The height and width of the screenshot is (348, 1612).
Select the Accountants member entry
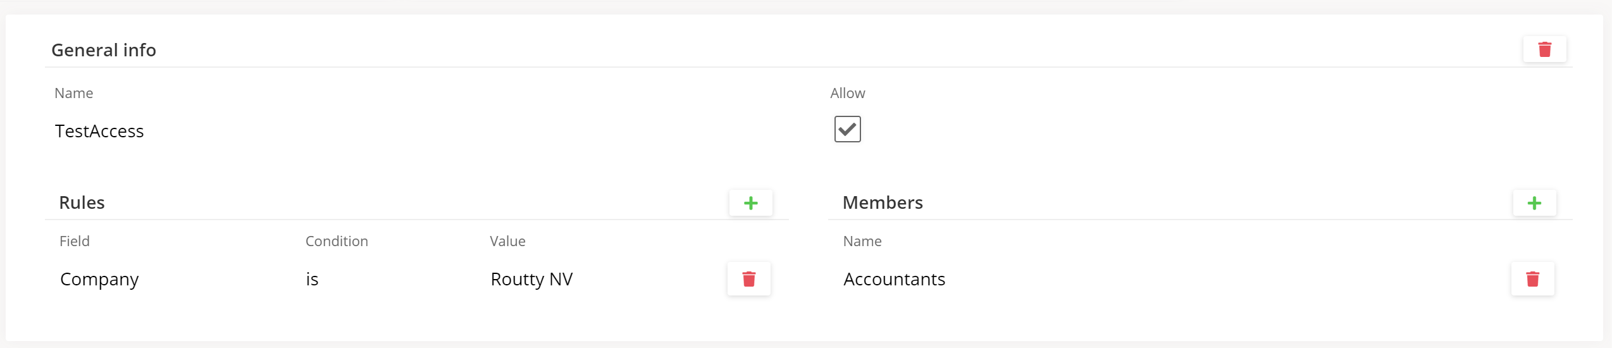894,279
